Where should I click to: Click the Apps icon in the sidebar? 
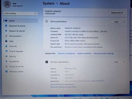[6, 41]
